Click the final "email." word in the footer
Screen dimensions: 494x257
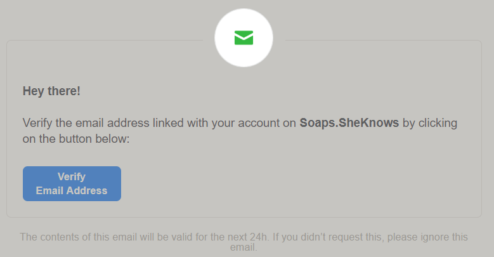point(244,247)
